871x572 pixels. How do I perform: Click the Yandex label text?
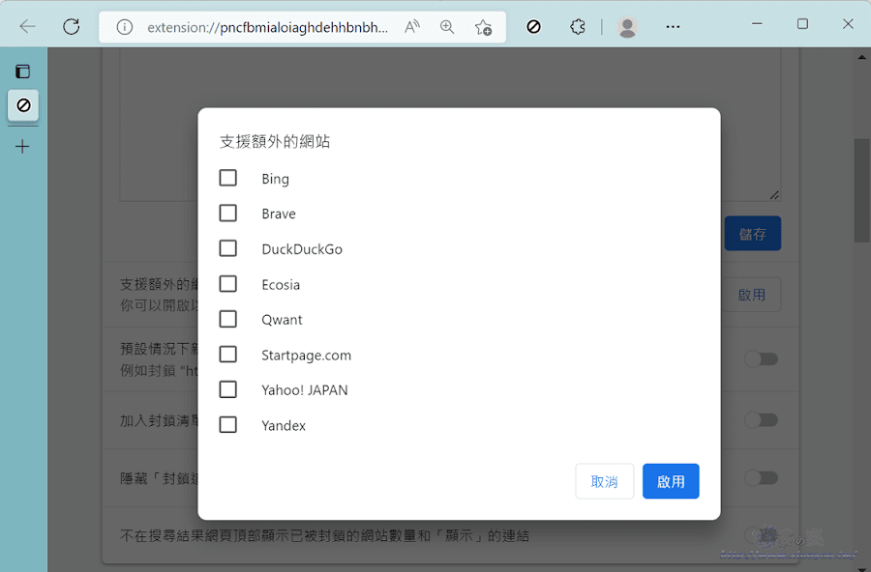[x=284, y=425]
